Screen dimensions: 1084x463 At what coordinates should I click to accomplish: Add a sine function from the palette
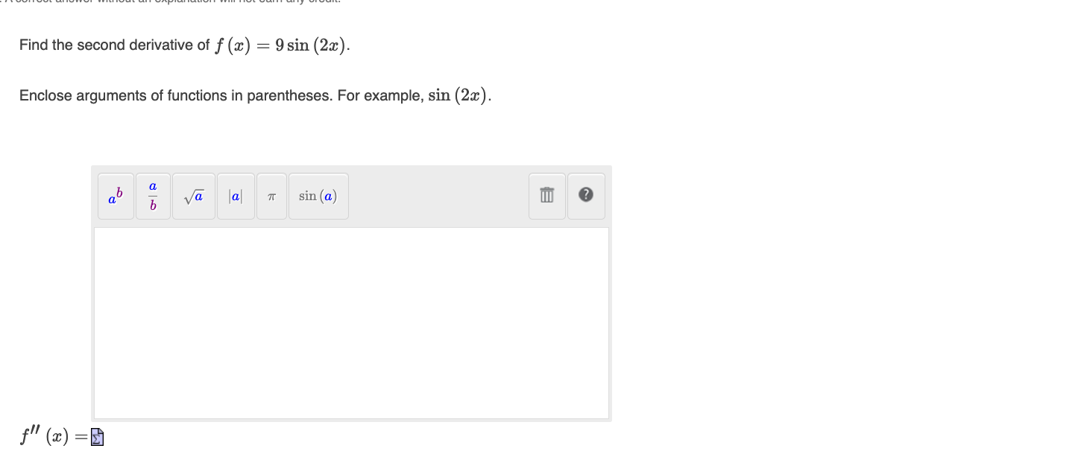tap(318, 196)
